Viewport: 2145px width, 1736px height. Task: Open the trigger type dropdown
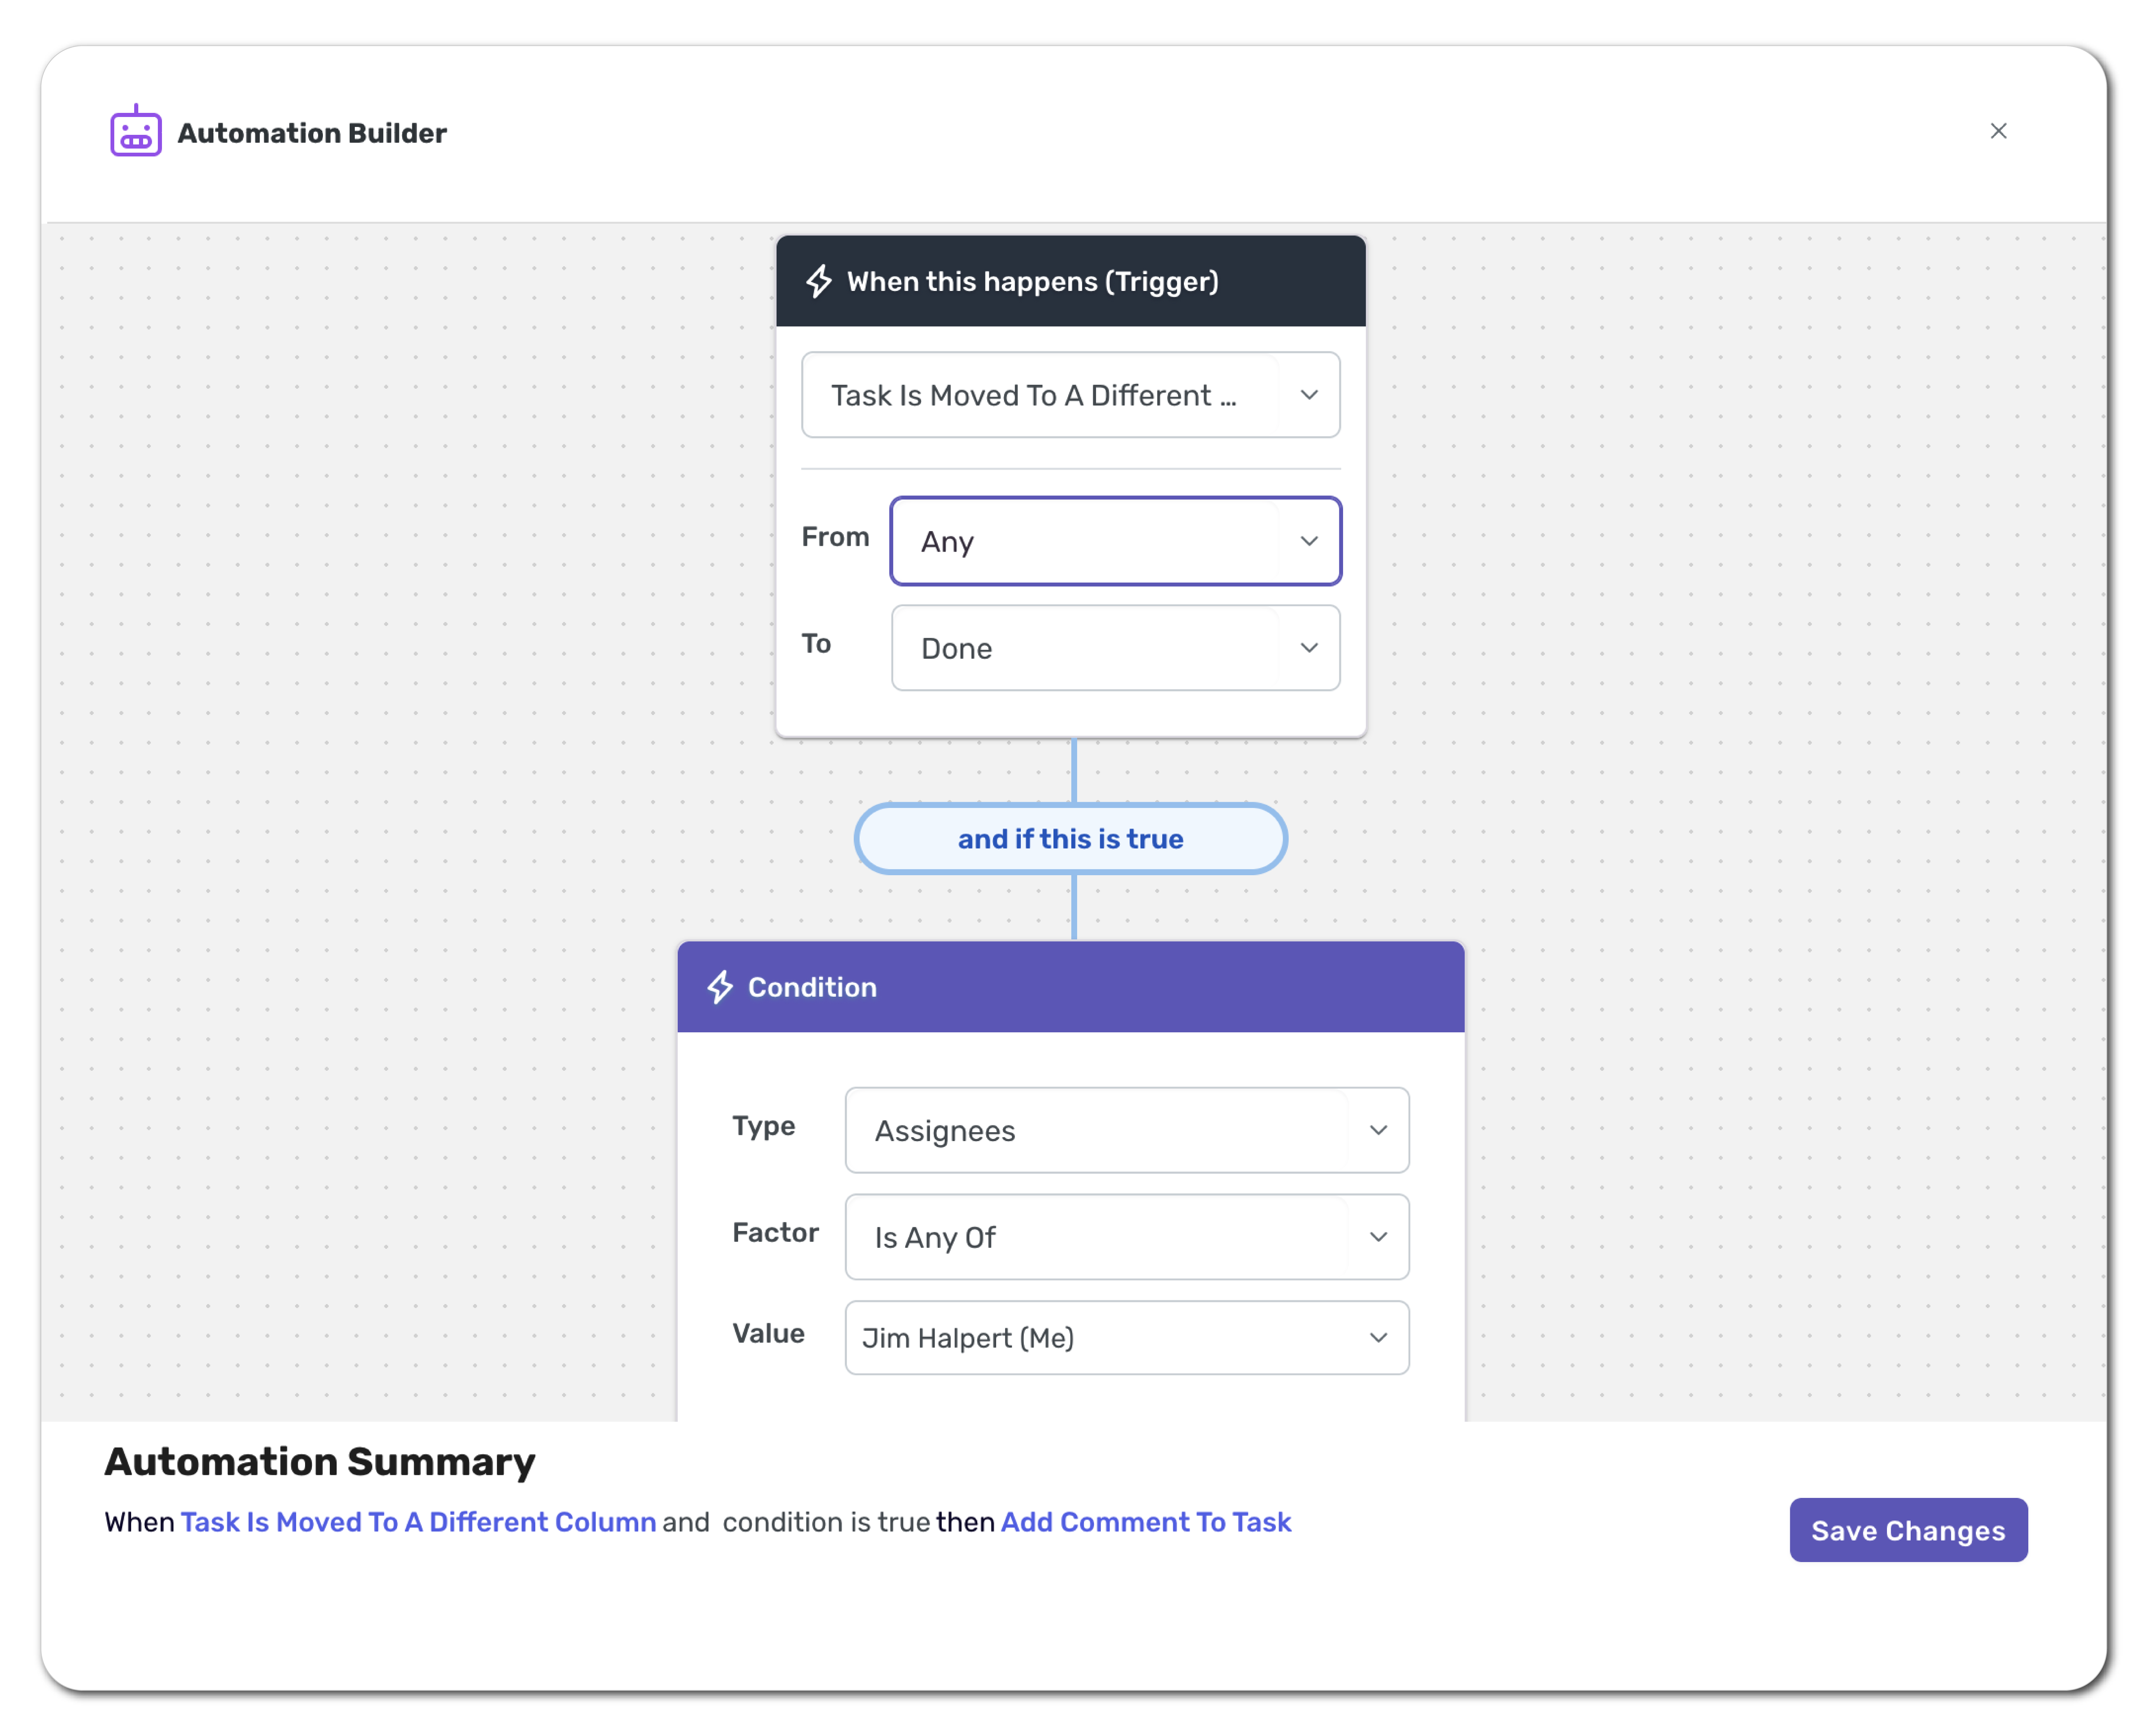[1070, 395]
